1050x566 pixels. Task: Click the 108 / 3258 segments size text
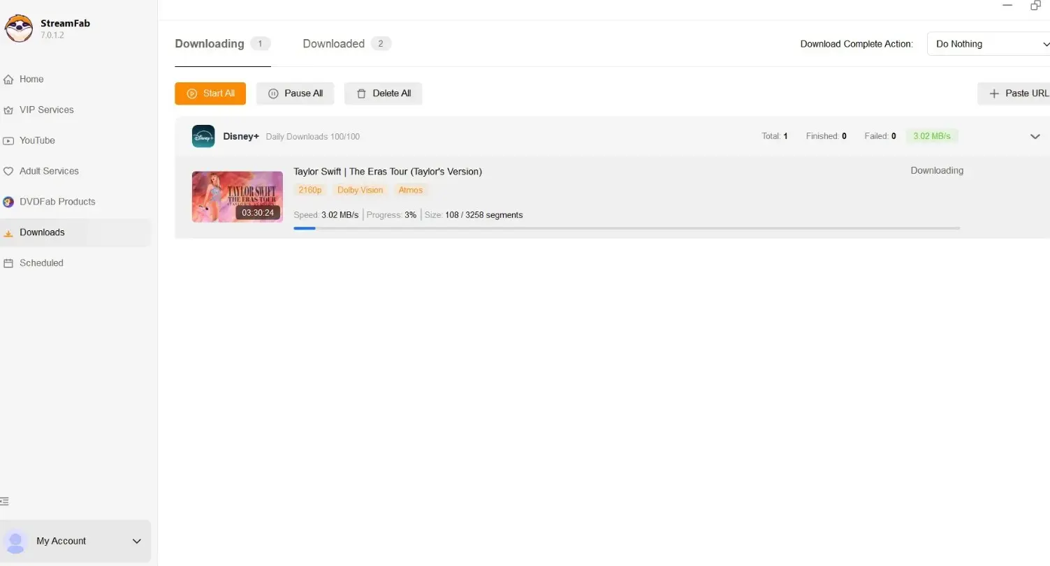click(x=484, y=215)
